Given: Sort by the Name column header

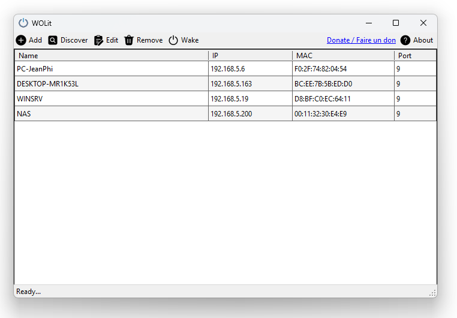Looking at the screenshot, I should [28, 56].
